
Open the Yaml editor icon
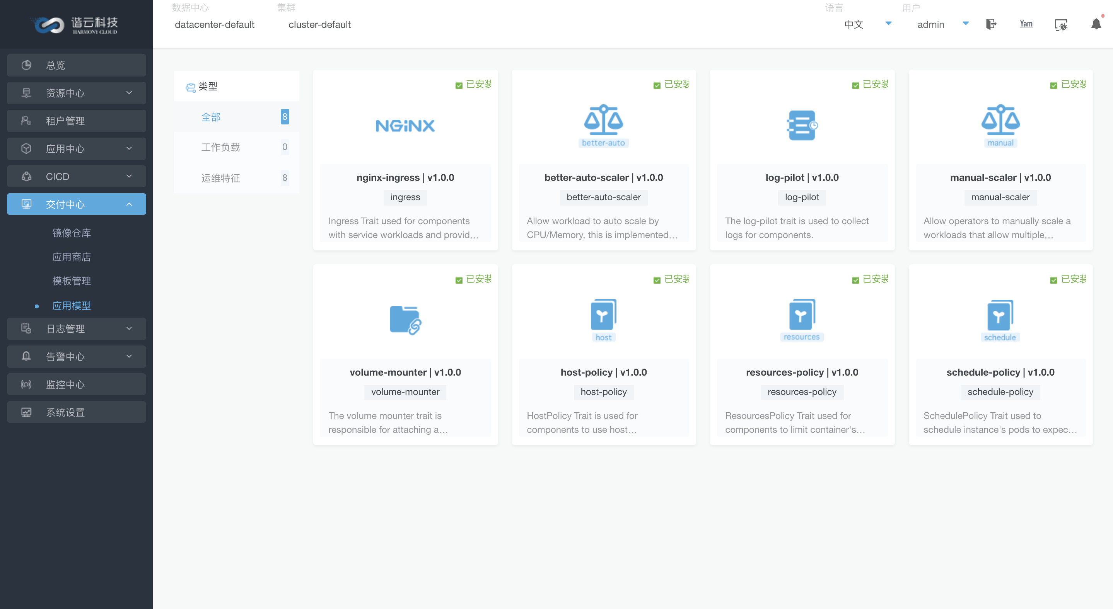(x=1026, y=24)
